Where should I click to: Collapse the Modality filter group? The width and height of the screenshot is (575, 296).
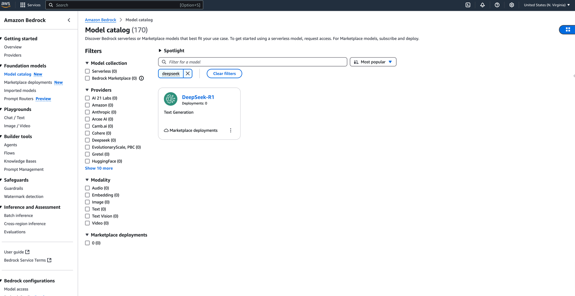[x=87, y=180]
